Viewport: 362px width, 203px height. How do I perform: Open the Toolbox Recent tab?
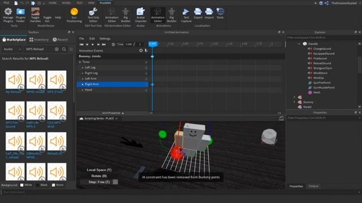click(x=60, y=39)
